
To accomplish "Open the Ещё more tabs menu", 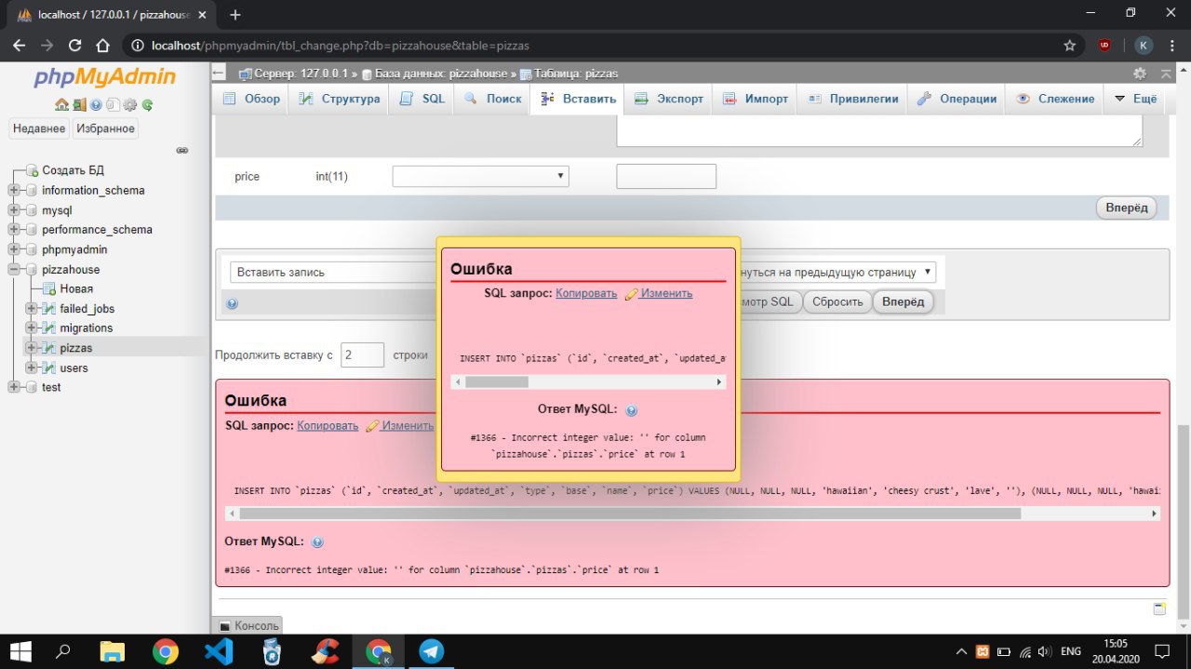I will pos(1135,99).
